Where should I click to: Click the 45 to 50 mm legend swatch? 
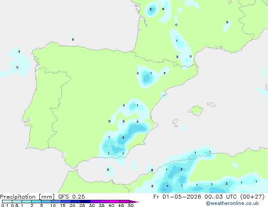click(124, 202)
